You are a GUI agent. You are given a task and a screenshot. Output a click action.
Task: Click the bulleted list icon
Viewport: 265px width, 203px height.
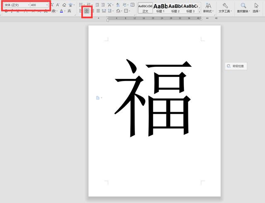click(x=81, y=5)
